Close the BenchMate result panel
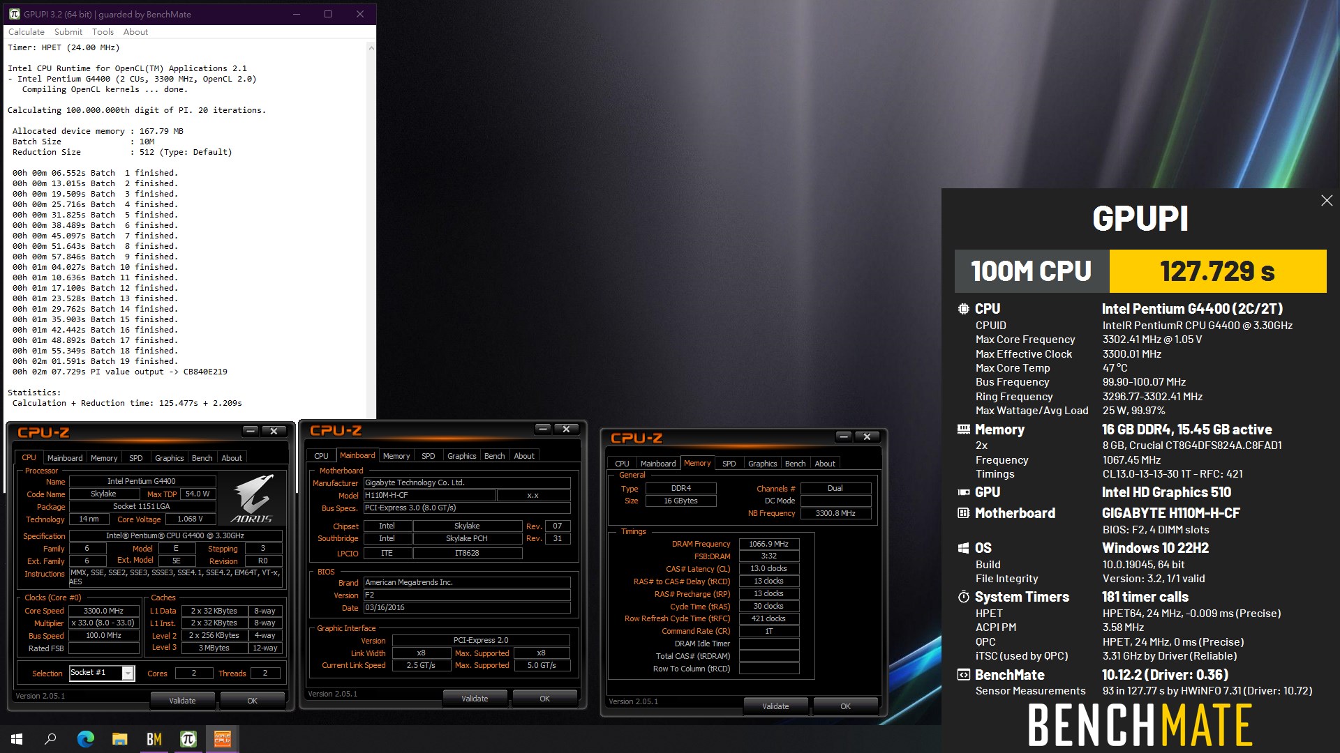The width and height of the screenshot is (1340, 753). click(x=1326, y=201)
